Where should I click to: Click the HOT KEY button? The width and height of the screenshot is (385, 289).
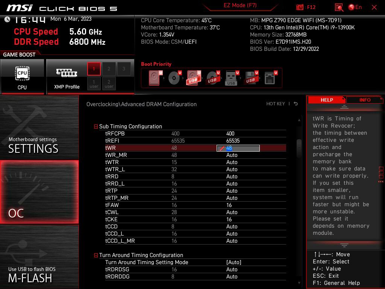pos(276,104)
